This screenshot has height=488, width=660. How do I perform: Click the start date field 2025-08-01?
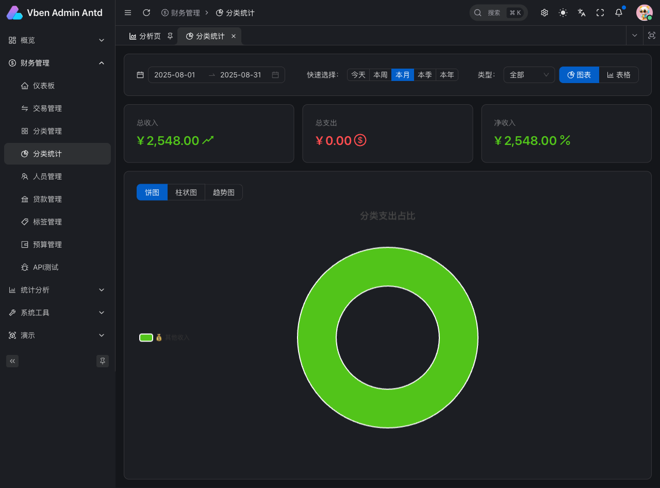(175, 75)
